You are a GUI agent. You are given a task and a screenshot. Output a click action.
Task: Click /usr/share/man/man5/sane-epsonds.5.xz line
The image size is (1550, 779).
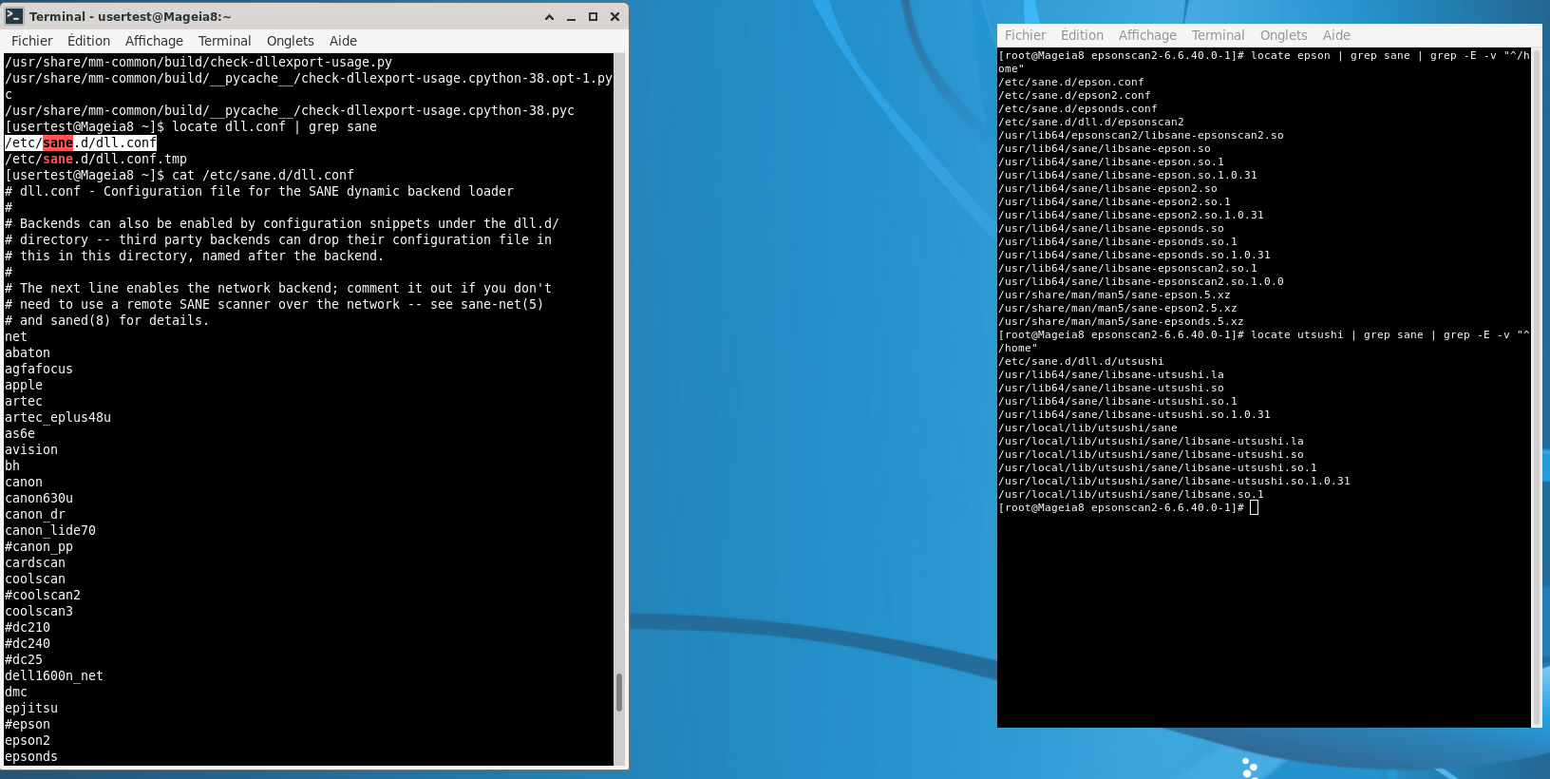click(1121, 321)
